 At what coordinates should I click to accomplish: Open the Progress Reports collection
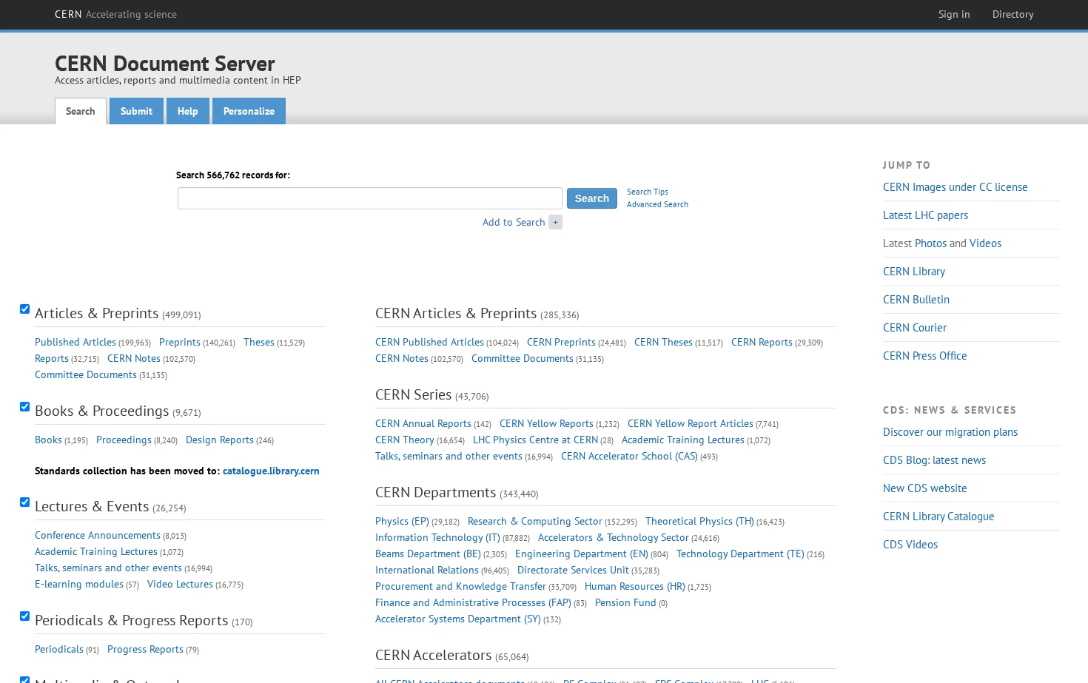tap(145, 649)
